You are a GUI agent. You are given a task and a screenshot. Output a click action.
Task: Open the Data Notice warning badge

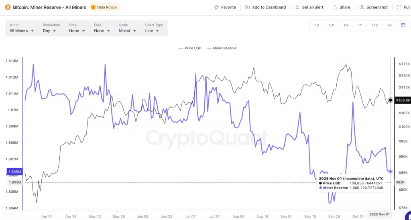point(105,7)
